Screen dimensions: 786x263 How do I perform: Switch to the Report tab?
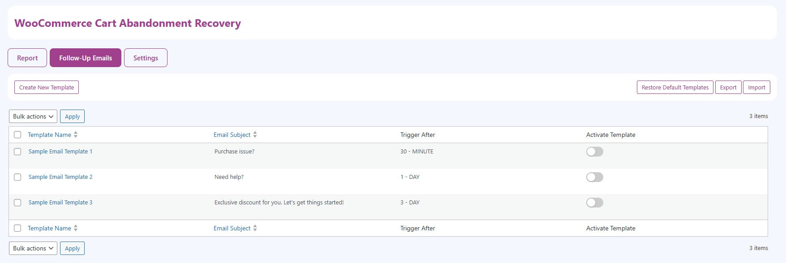pyautogui.click(x=27, y=58)
